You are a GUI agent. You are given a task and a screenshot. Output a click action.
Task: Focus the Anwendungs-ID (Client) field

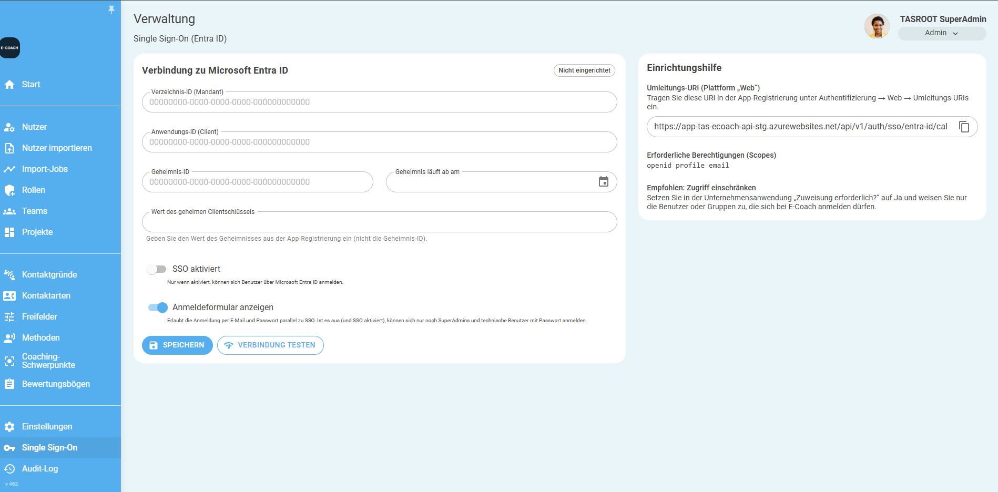(379, 142)
